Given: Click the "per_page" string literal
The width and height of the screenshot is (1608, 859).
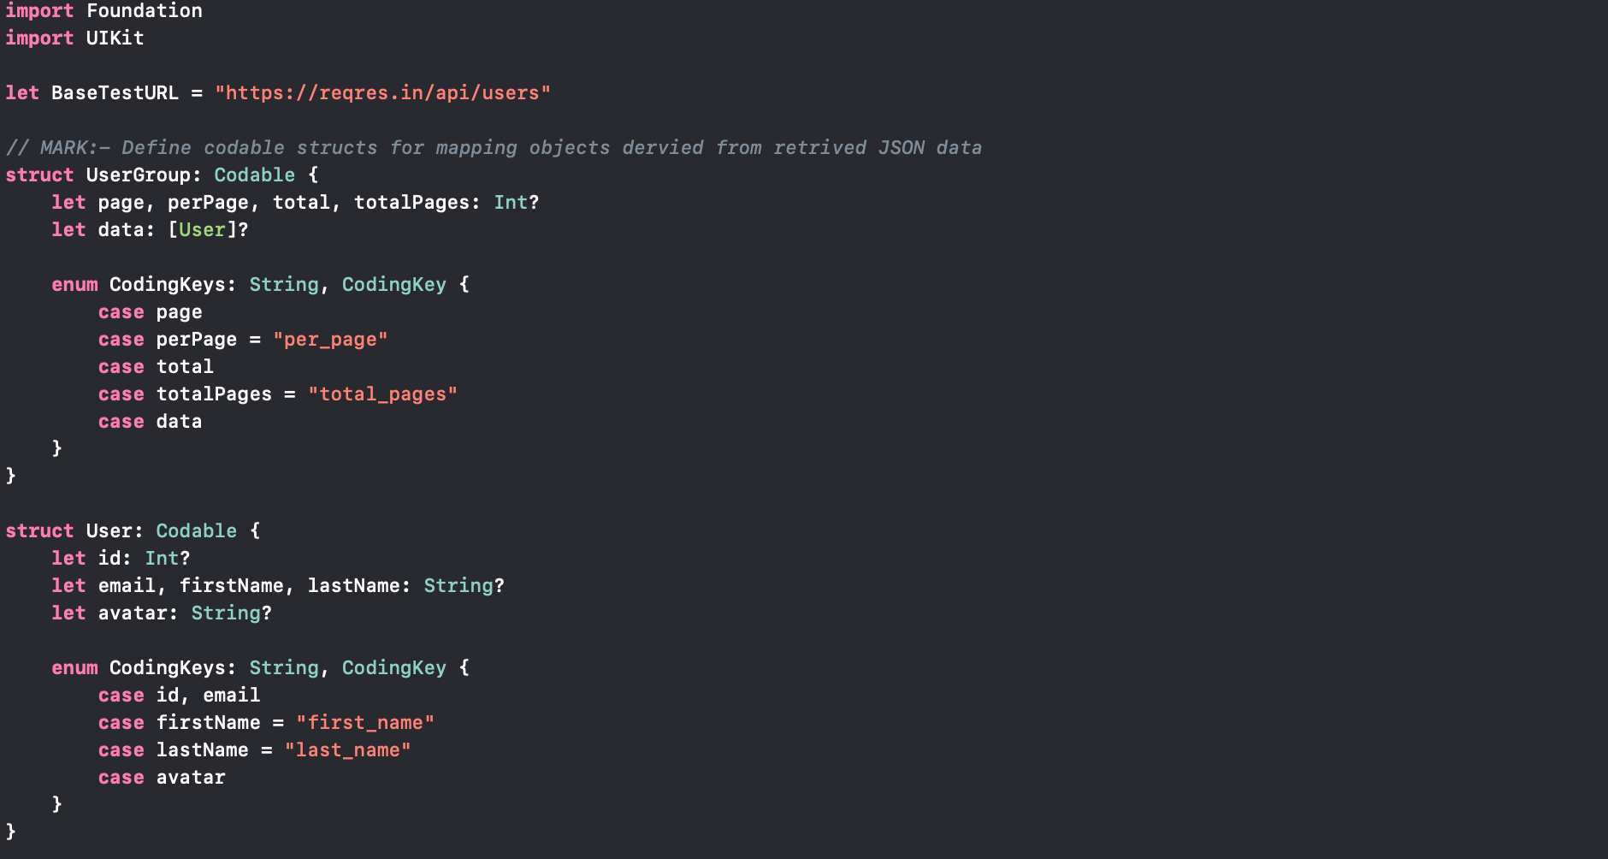Looking at the screenshot, I should pyautogui.click(x=330, y=340).
